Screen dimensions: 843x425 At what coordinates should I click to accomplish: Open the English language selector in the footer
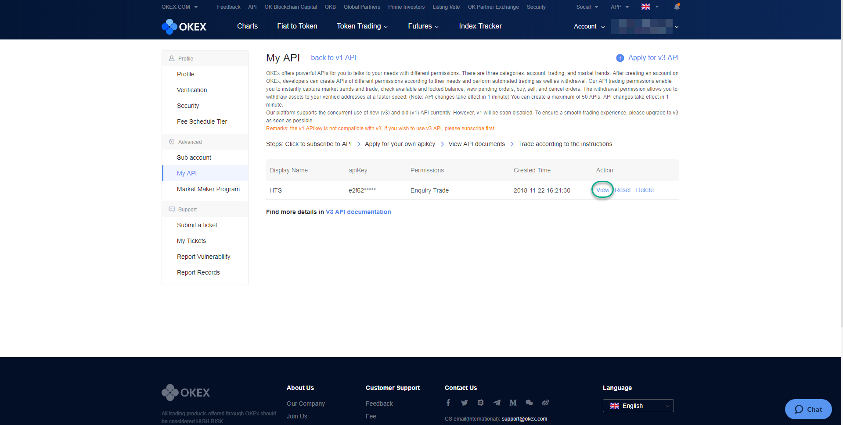pos(638,405)
